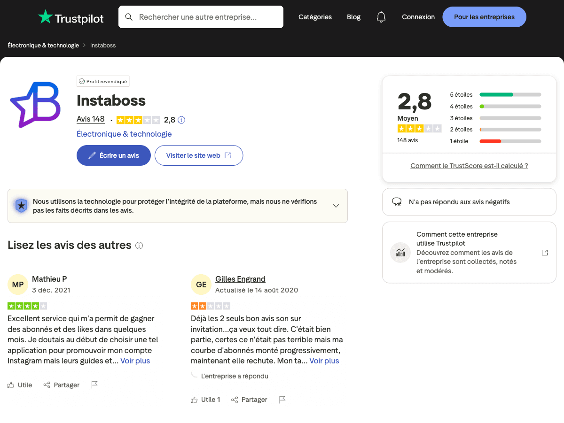
Task: Click the speech bubble icon in negative reviews card
Action: 397,202
